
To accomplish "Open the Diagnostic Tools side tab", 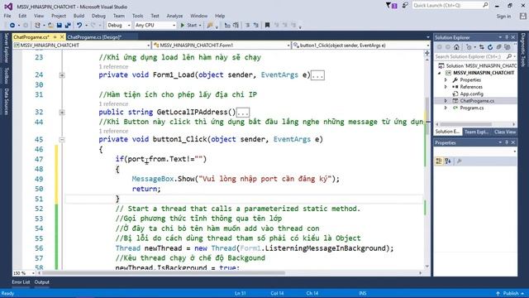I will [x=523, y=50].
